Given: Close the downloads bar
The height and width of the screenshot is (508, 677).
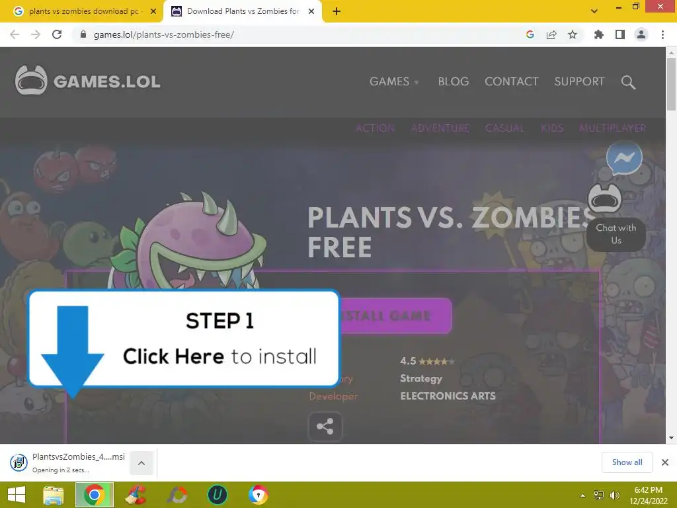Looking at the screenshot, I should pyautogui.click(x=665, y=462).
